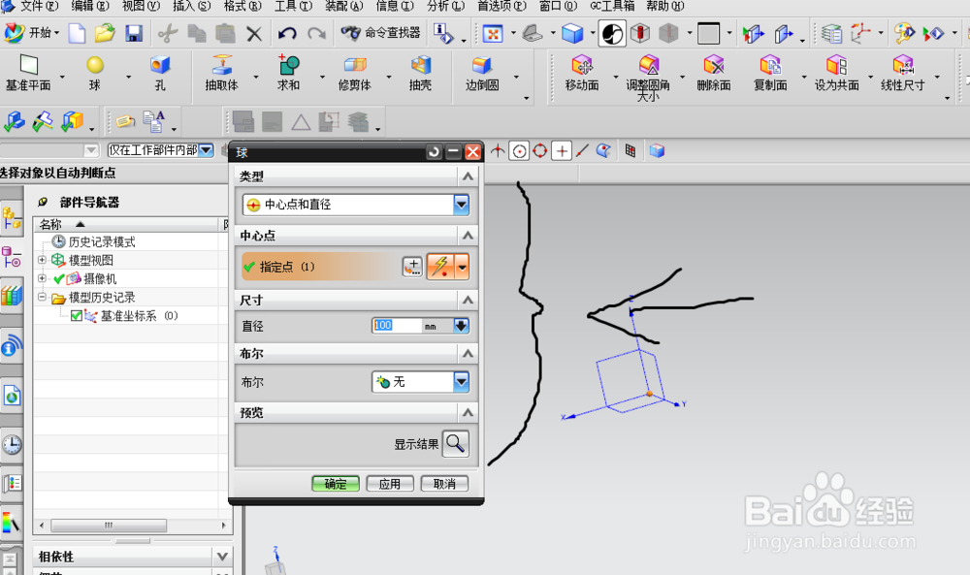Click the point dialog icon in sphere dialog
970x575 pixels.
click(x=412, y=267)
